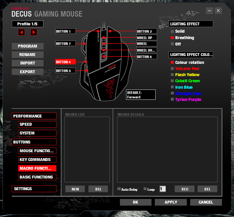This screenshot has height=217, width=234.
Task: Click DEL under macro details
Action: 207,189
